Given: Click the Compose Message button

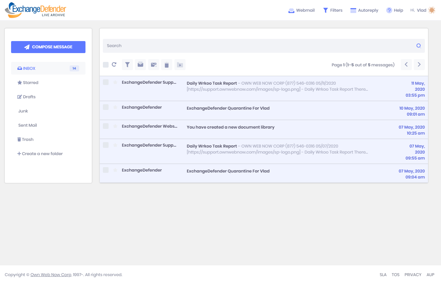Looking at the screenshot, I should pos(48,47).
